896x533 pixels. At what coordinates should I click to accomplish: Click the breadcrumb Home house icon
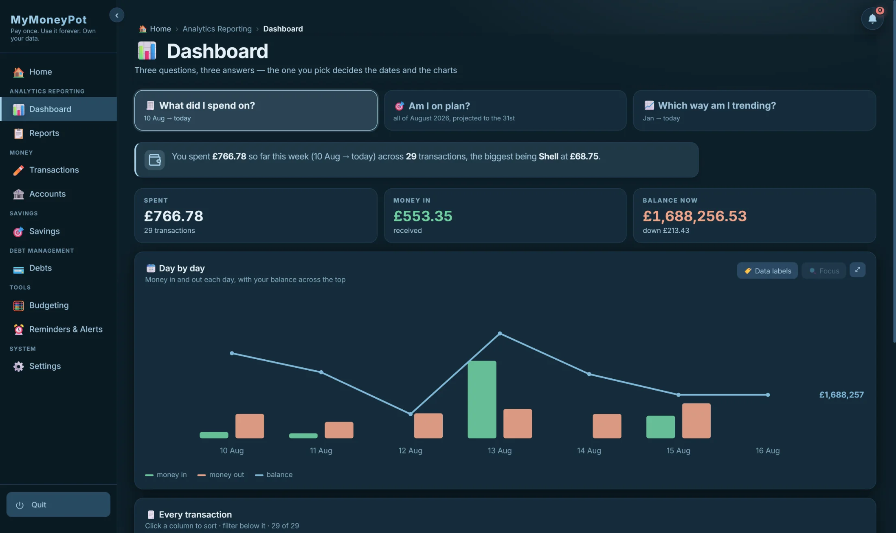coord(143,29)
